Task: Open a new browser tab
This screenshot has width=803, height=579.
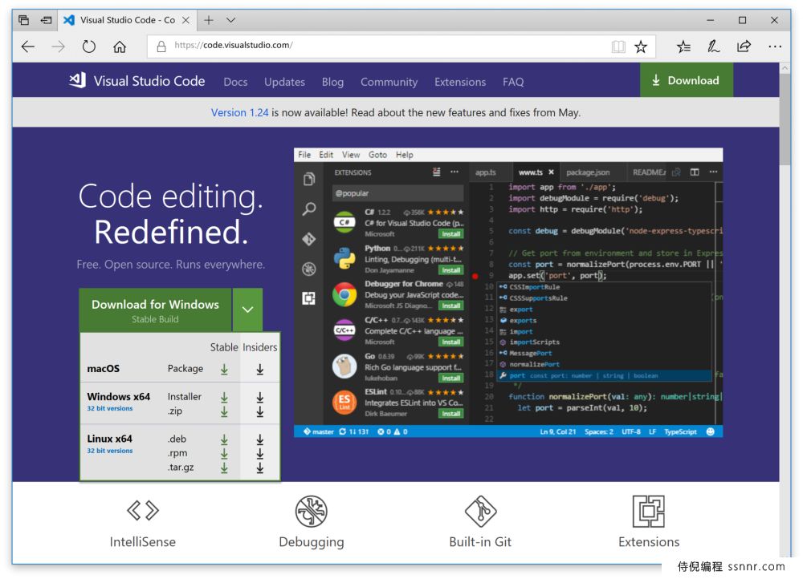Action: [x=209, y=20]
